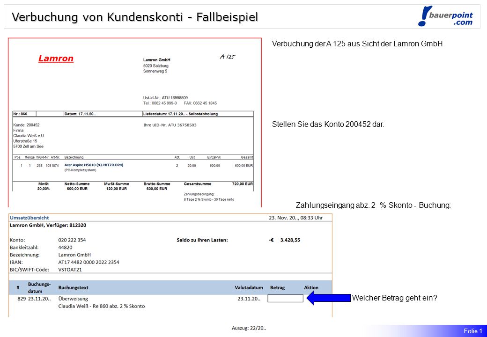Click the 'Betrag' column header
Viewport: 487px width, 337px height.
coord(277,288)
